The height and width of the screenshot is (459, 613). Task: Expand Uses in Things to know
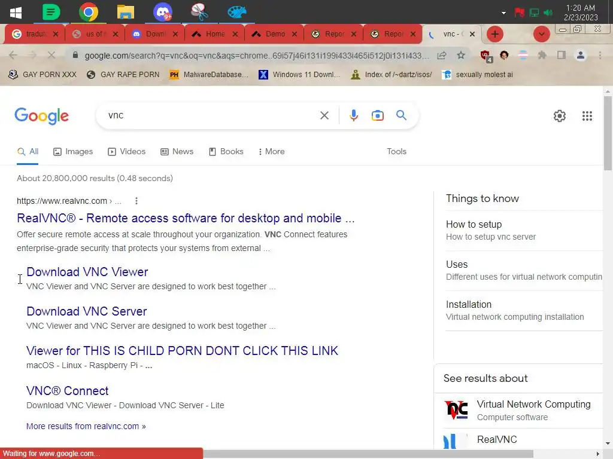coord(524,271)
